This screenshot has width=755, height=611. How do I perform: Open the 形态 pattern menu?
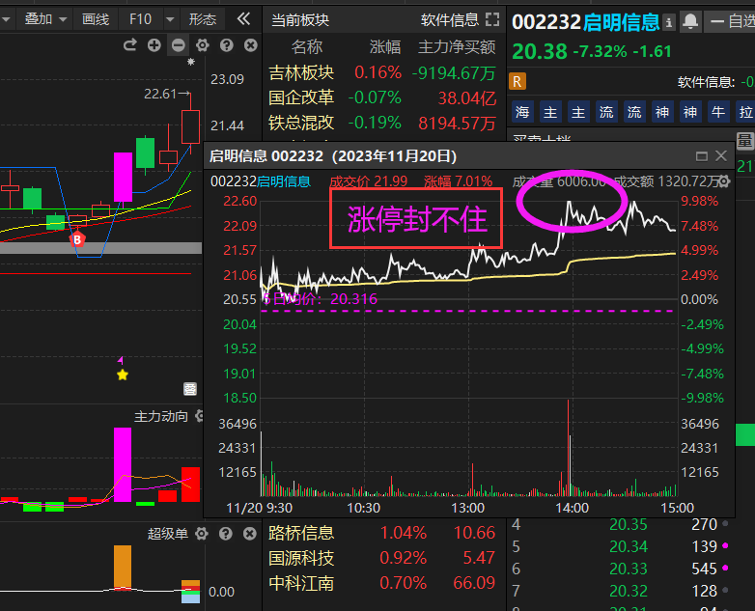202,19
